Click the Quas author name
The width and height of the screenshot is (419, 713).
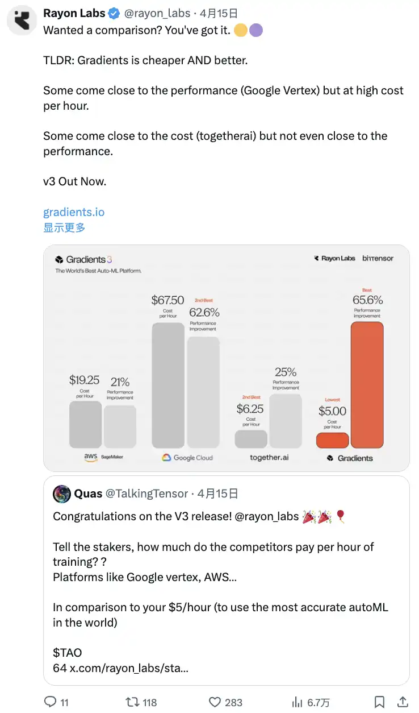(89, 494)
